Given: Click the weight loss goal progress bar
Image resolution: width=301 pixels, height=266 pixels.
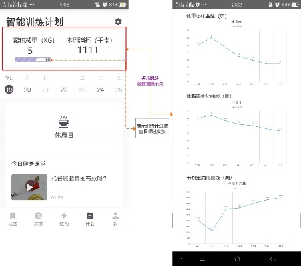Looking at the screenshot, I should pos(33,59).
